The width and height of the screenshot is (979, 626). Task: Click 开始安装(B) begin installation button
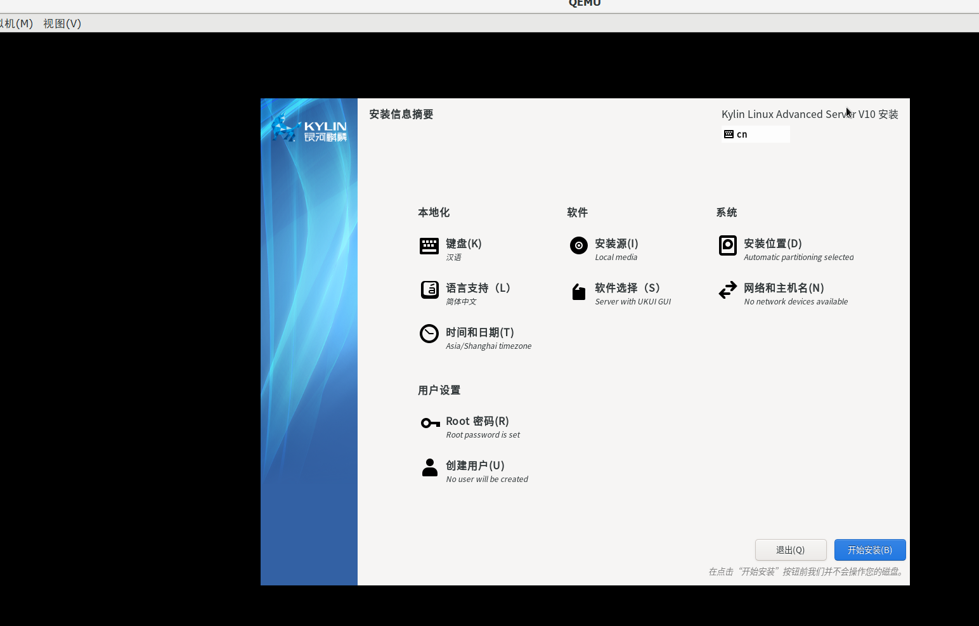(x=870, y=550)
